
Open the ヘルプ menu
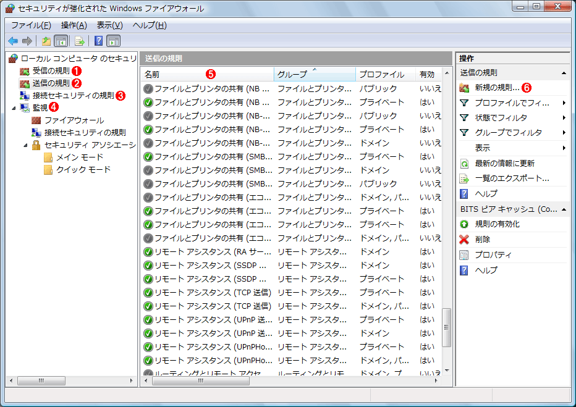pos(150,25)
